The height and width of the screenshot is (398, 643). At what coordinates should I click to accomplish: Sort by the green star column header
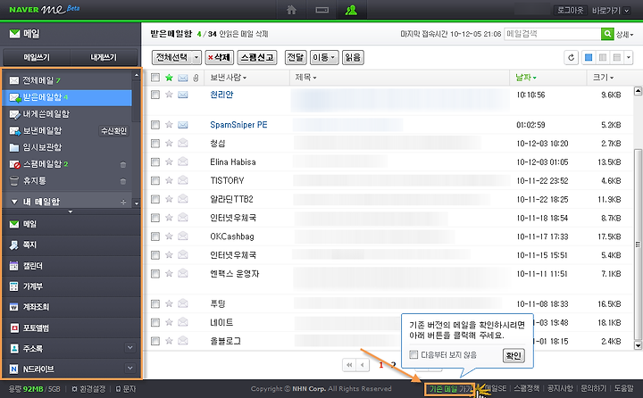coord(169,78)
